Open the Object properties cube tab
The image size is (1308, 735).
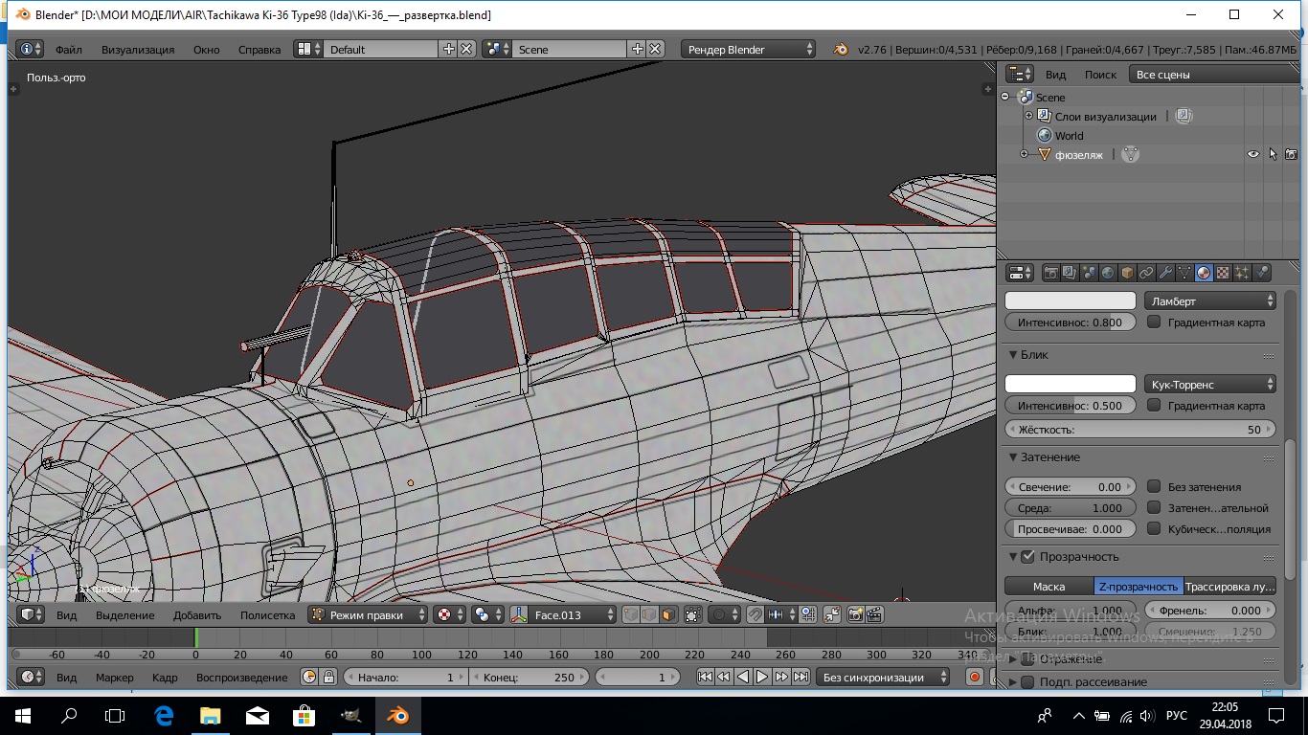pos(1127,273)
